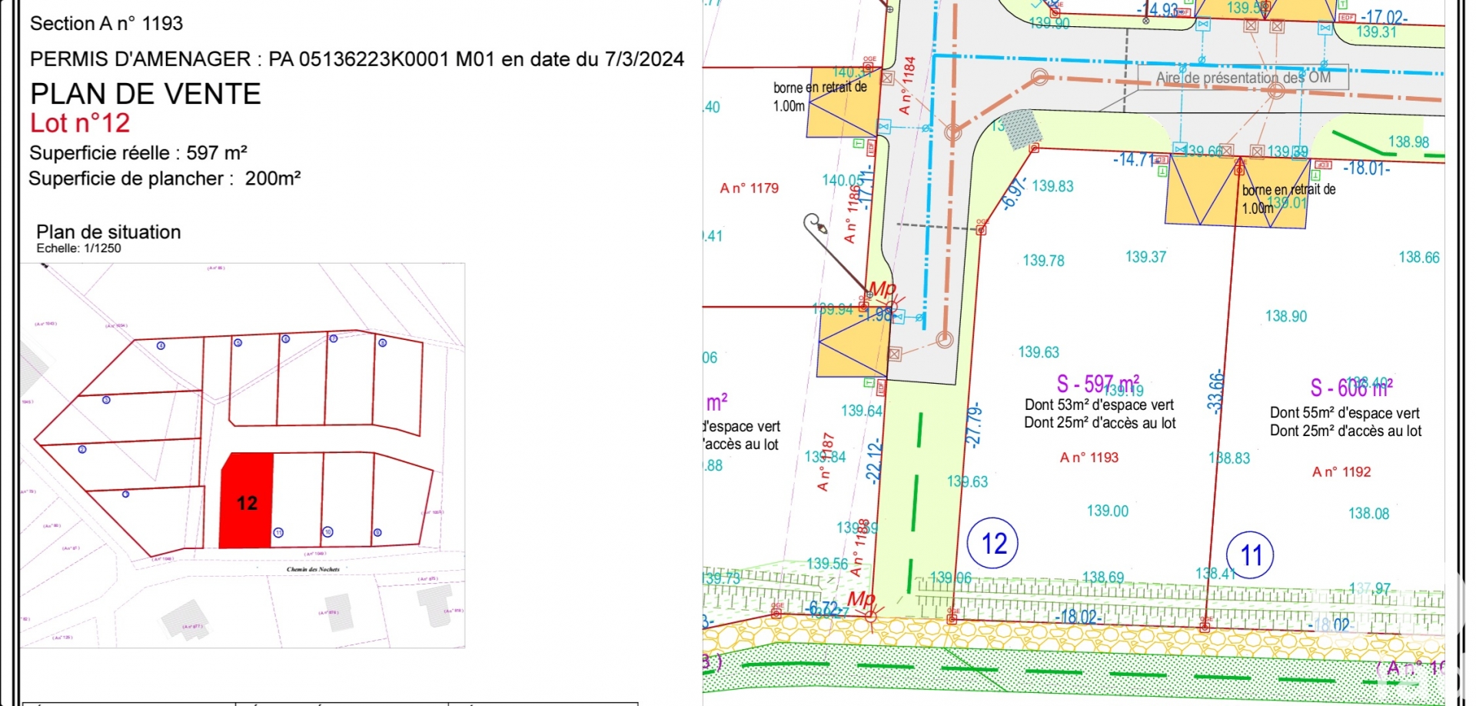Click the green T utility marker below the orange borne
1476x706 pixels.
coord(859,142)
